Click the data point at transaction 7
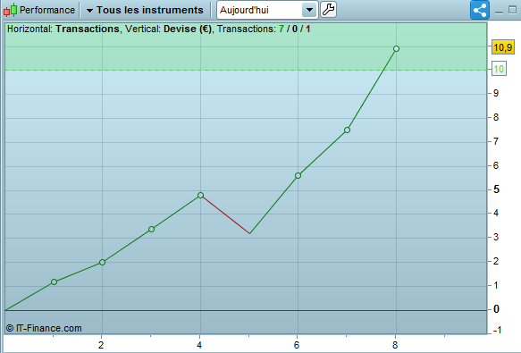The image size is (521, 353). [348, 130]
